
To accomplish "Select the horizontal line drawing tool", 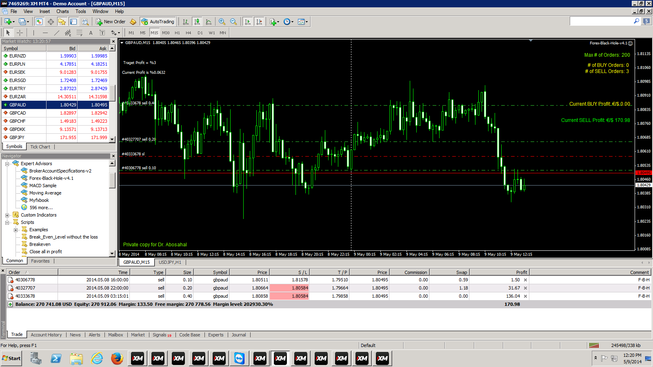I will pos(45,33).
